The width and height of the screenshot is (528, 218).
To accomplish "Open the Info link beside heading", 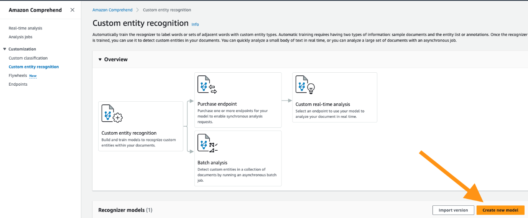I will point(195,24).
